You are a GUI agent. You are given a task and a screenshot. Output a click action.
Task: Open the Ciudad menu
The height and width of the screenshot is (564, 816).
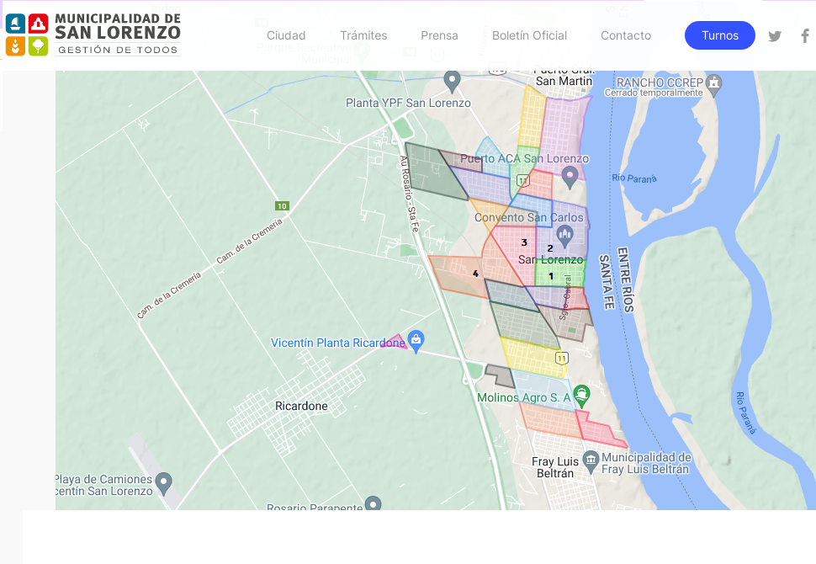click(286, 35)
